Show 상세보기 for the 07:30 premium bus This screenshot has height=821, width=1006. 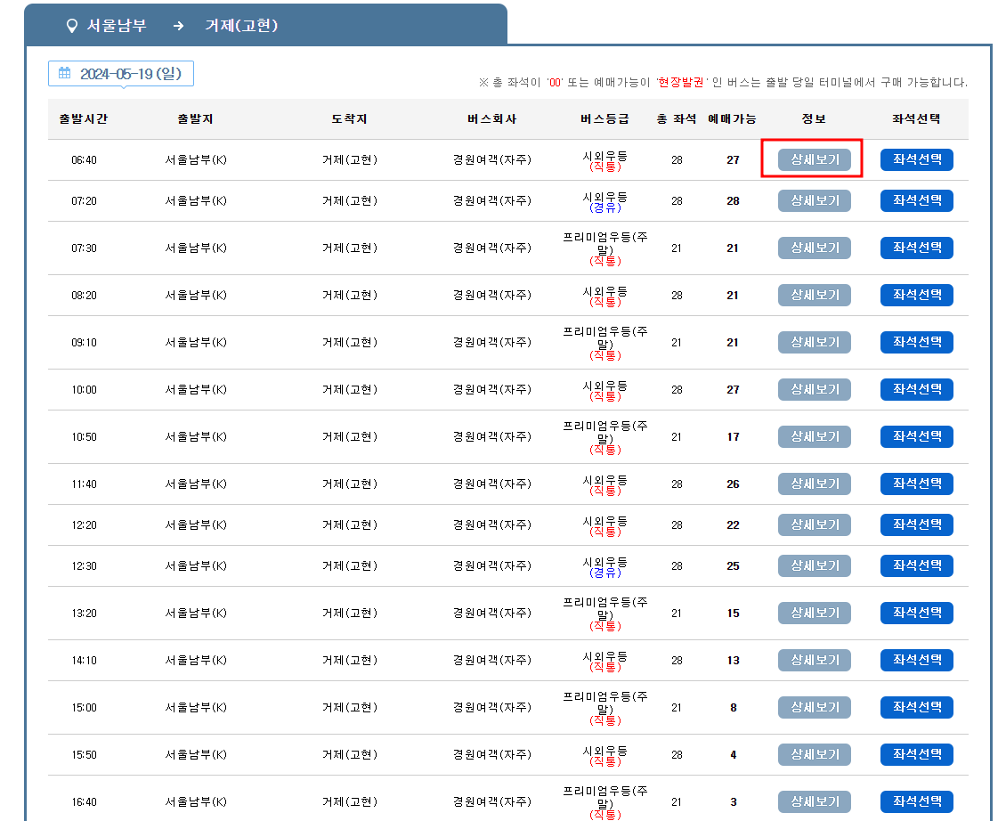point(815,248)
